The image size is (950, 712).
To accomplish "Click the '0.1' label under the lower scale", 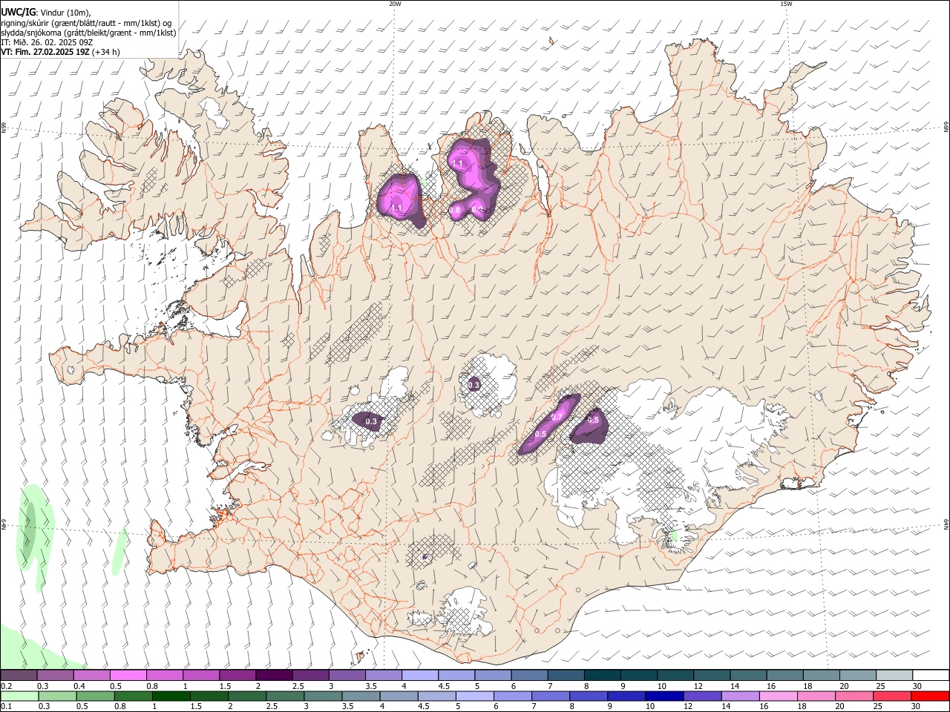I will pyautogui.click(x=6, y=707).
